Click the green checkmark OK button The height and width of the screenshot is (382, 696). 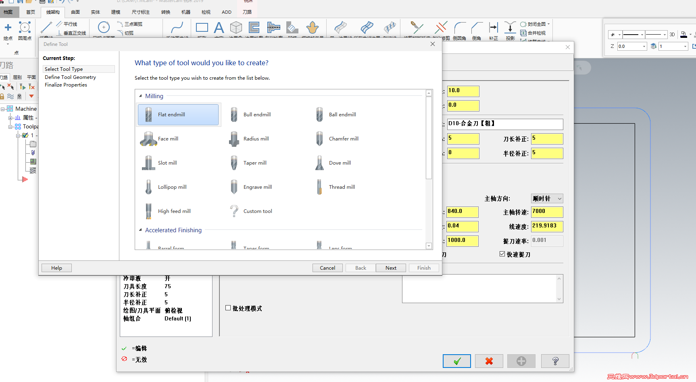coord(457,361)
